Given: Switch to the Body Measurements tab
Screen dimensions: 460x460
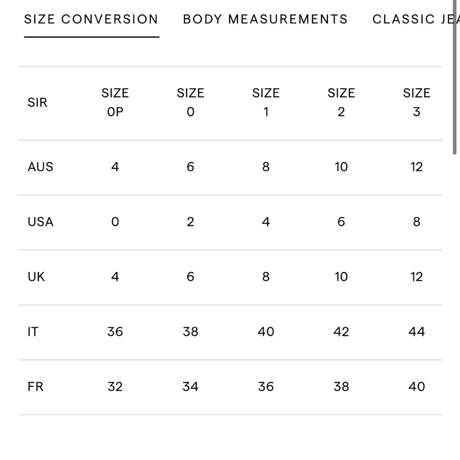Looking at the screenshot, I should (x=265, y=19).
